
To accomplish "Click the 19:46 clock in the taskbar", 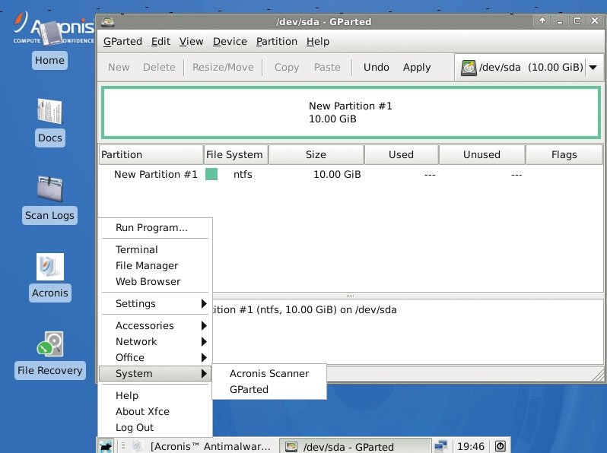I will (470, 446).
